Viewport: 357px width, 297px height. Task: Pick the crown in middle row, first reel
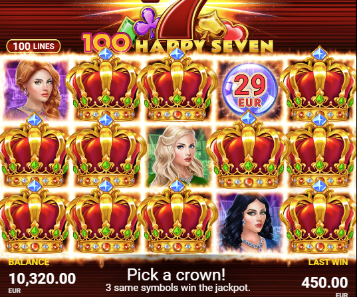[35, 151]
